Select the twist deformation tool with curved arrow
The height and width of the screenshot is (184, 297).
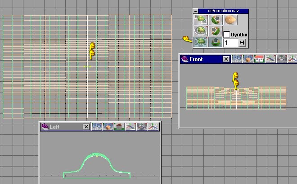pyautogui.click(x=201, y=31)
